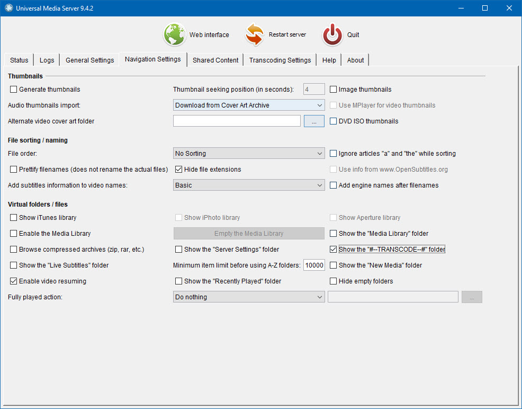Enable Generate thumbnails checkbox

click(x=13, y=89)
